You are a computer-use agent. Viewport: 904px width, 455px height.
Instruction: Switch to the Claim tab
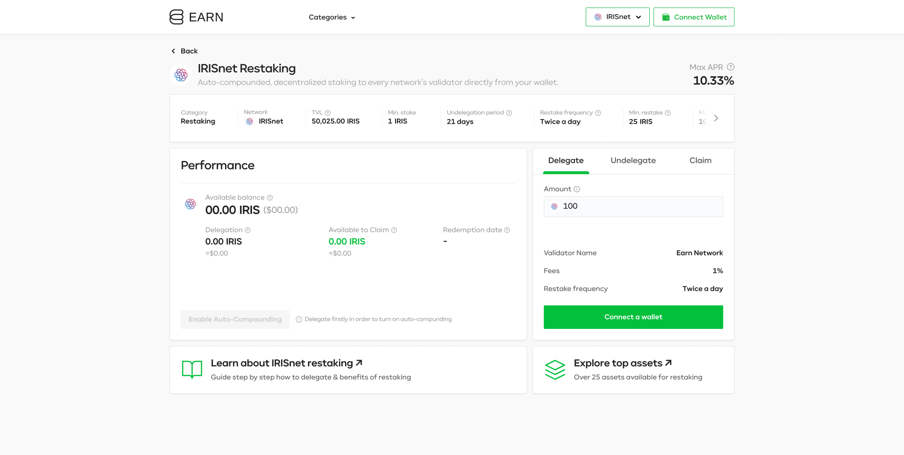(700, 160)
